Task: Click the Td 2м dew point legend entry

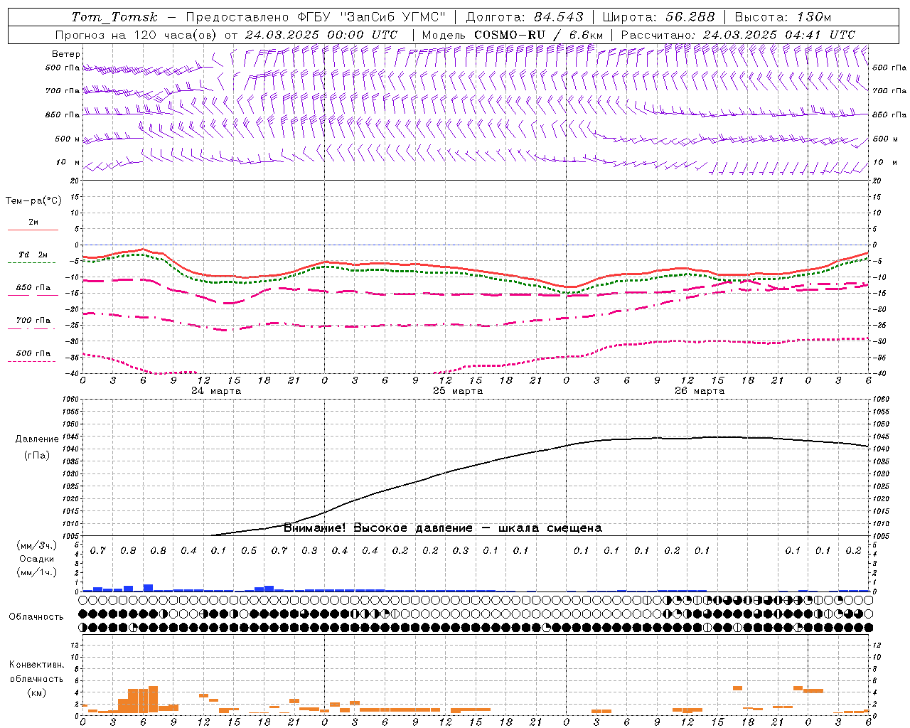Action: (33, 255)
